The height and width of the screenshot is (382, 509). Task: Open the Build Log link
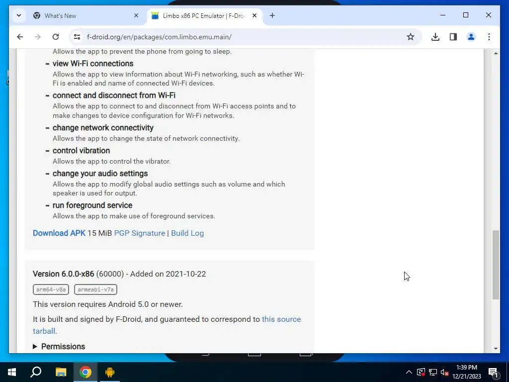point(187,233)
